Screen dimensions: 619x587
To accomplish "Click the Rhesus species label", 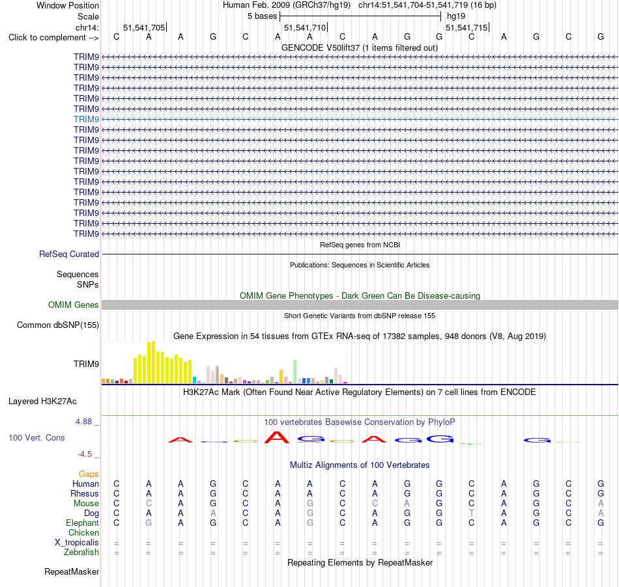I will 85,493.
